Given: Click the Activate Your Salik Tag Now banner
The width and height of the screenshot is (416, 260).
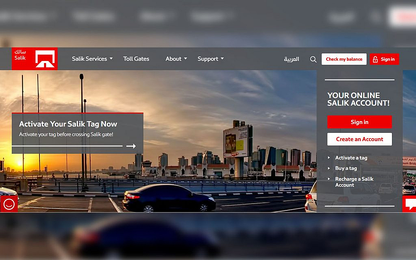Looking at the screenshot, I should 77,128.
